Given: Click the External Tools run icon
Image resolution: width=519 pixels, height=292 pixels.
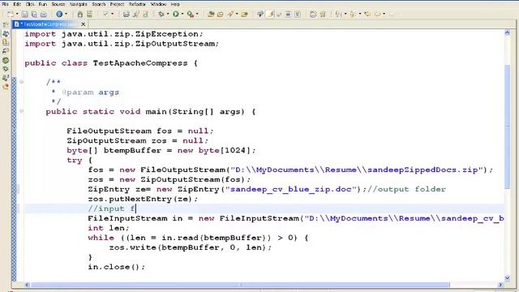Looking at the screenshot, I should [191, 15].
